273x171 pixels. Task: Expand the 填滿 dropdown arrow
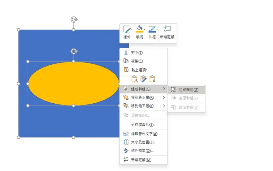[144, 29]
